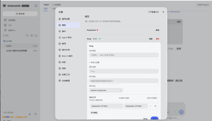212x121 pixels.
Task: Click 编辑 on the DeepSeek provider
Action: click(x=157, y=30)
